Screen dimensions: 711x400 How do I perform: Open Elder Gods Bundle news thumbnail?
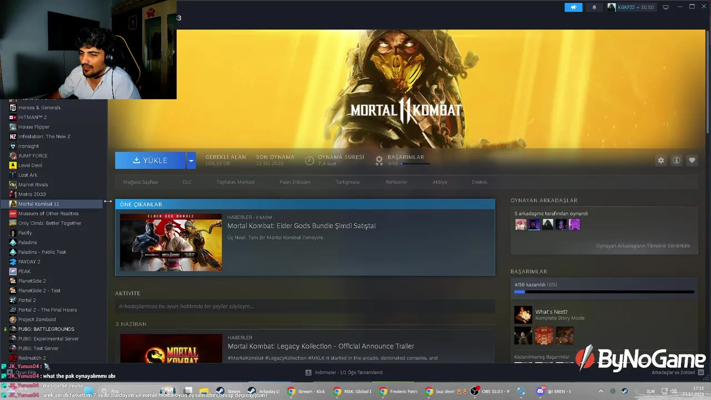point(171,242)
